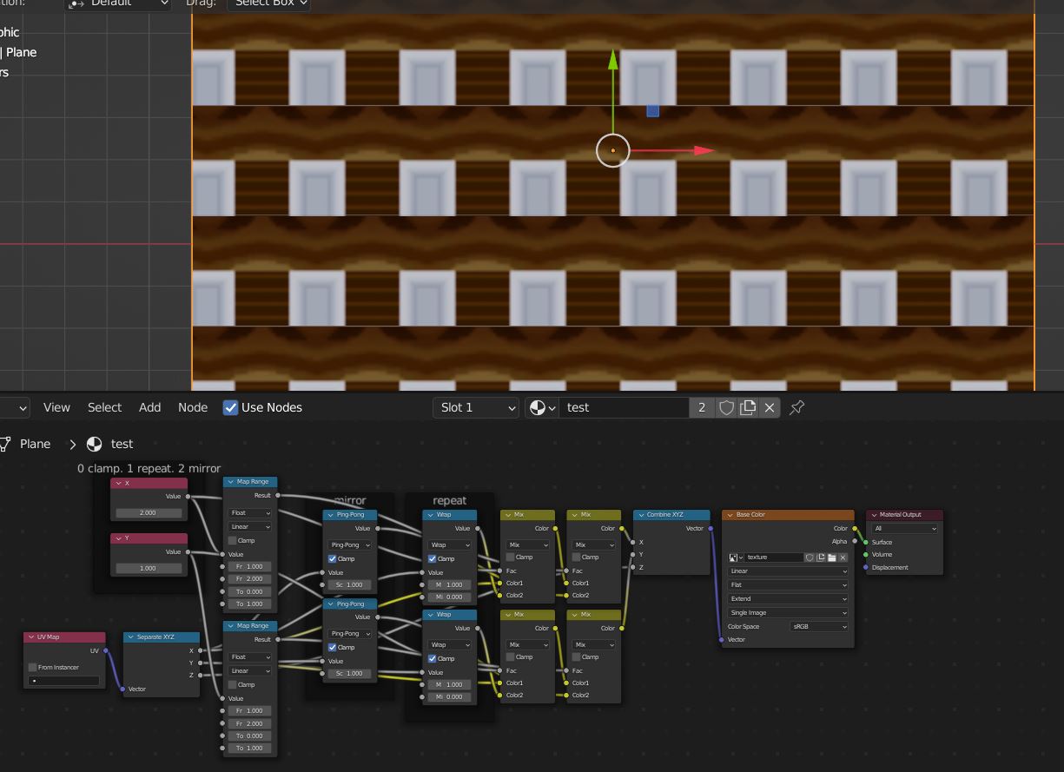The image size is (1064, 772).
Task: Open the All target dropdown in Material Output
Action: 906,528
